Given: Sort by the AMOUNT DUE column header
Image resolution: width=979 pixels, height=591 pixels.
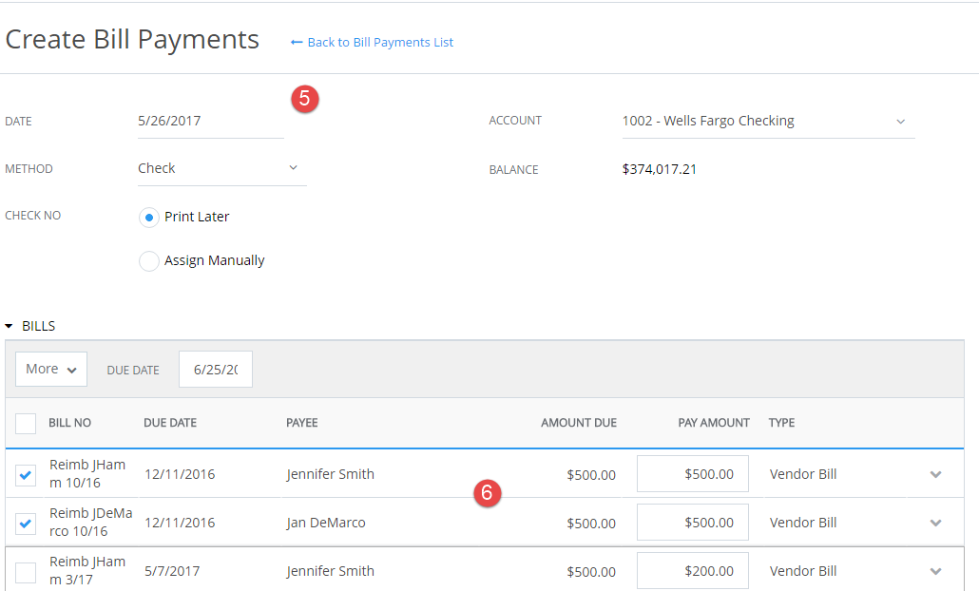Looking at the screenshot, I should coord(579,423).
